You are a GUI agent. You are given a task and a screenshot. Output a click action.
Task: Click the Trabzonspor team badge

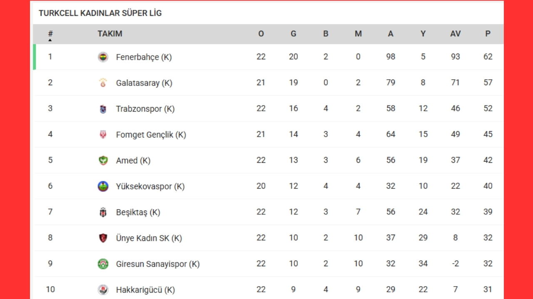click(x=103, y=109)
